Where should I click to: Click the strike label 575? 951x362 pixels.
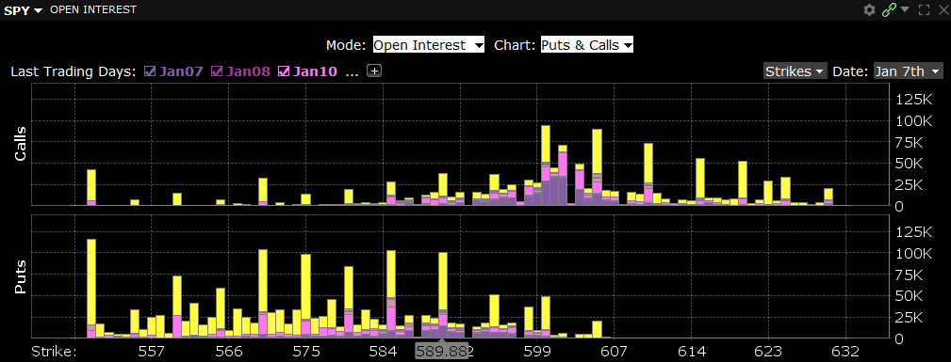305,352
